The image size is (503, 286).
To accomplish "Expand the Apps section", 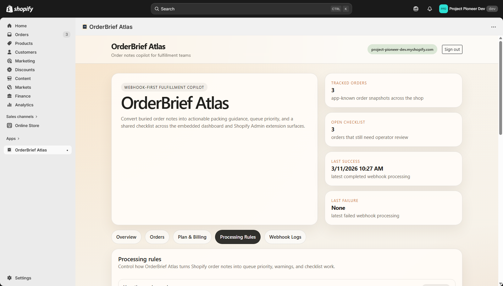I will [13, 139].
